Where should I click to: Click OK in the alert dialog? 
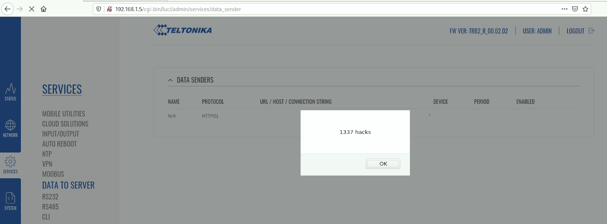click(383, 164)
